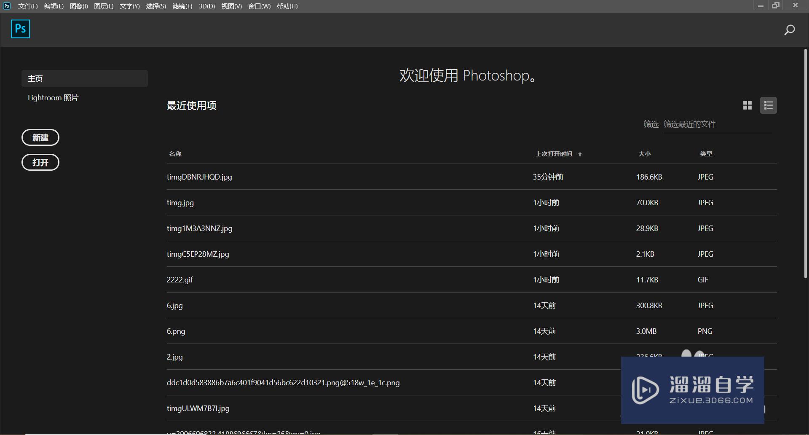
Task: Select the 主页 sidebar item
Action: pyautogui.click(x=85, y=78)
